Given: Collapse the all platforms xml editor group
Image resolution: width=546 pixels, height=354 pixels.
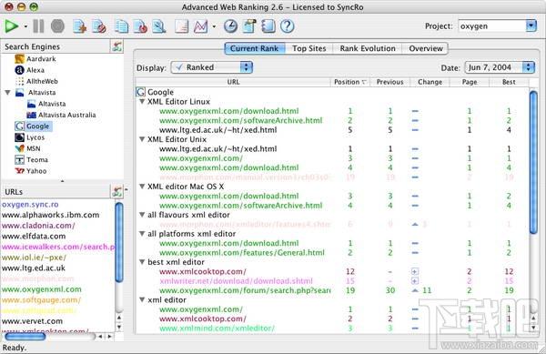Looking at the screenshot, I should click(x=142, y=234).
